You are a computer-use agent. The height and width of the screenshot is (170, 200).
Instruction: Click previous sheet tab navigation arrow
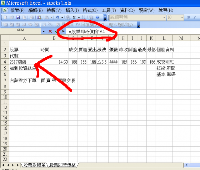tap(8, 165)
